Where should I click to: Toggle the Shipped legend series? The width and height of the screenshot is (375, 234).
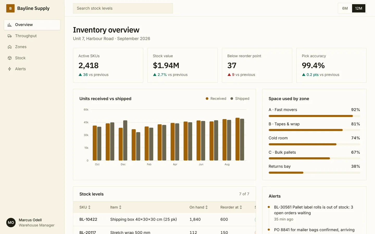click(240, 99)
